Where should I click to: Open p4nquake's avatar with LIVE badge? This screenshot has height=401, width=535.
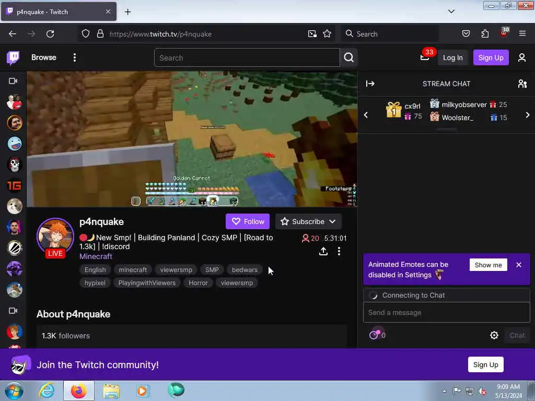(55, 238)
